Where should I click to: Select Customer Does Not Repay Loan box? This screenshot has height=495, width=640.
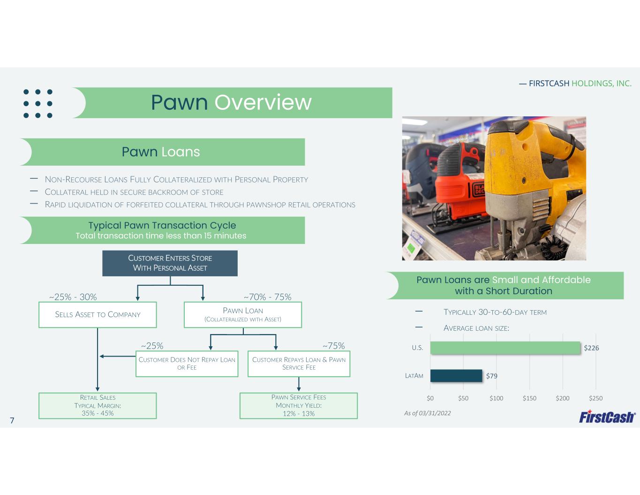pos(187,363)
